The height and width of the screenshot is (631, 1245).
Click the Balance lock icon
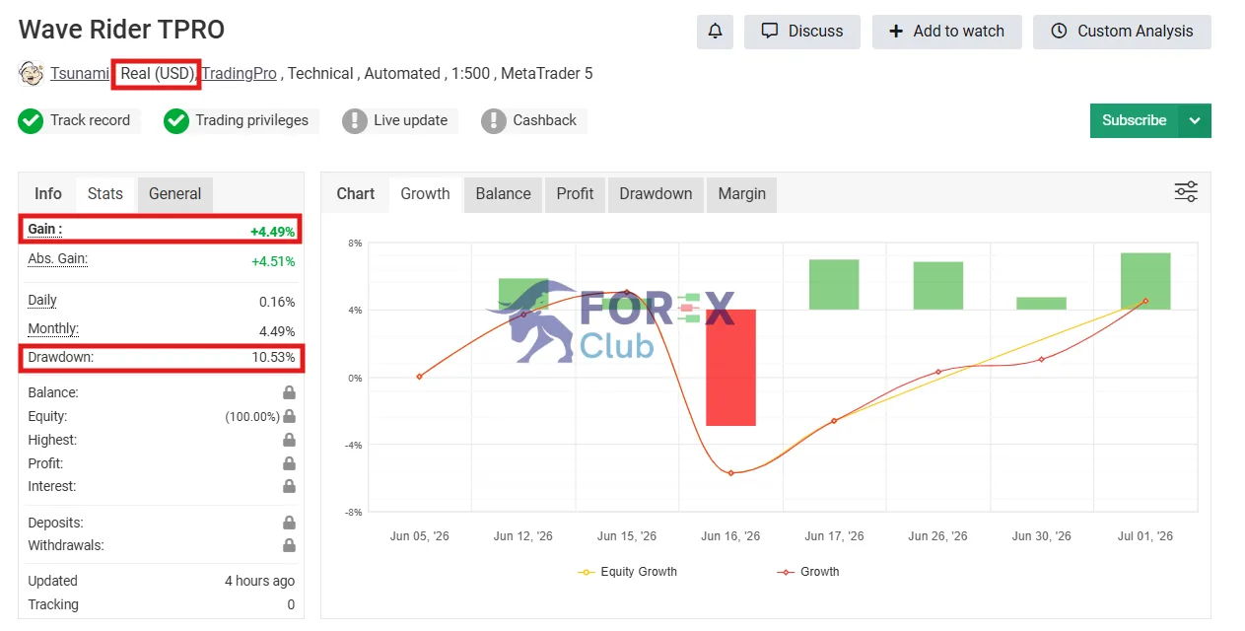[x=289, y=392]
